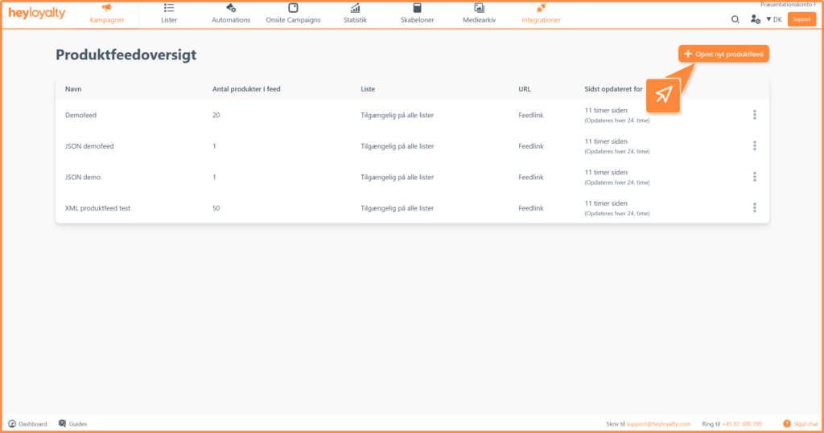This screenshot has height=433, width=824.
Task: Go to Automations section
Action: (231, 13)
